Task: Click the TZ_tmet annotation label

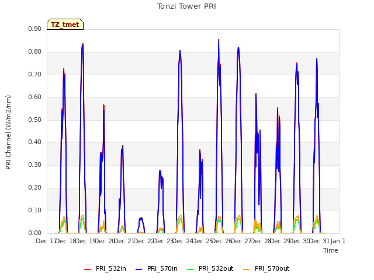Action: point(65,24)
